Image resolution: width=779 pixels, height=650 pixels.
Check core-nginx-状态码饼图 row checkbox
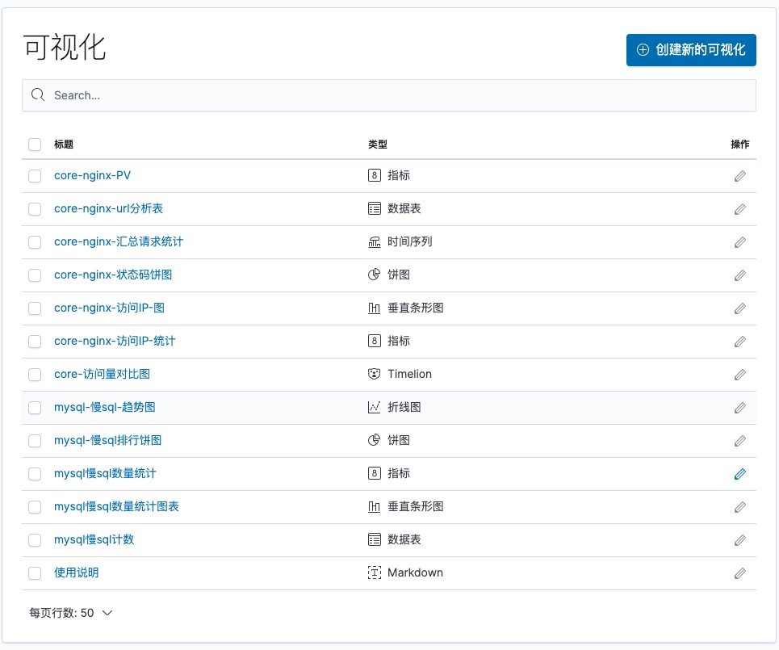pyautogui.click(x=35, y=275)
